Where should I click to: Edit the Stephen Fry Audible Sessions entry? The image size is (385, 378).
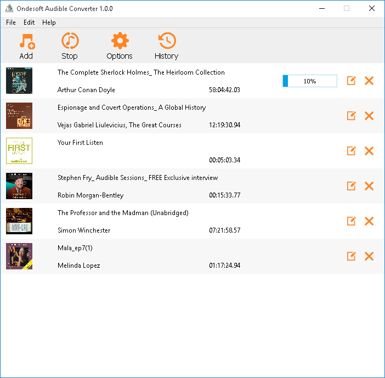351,186
